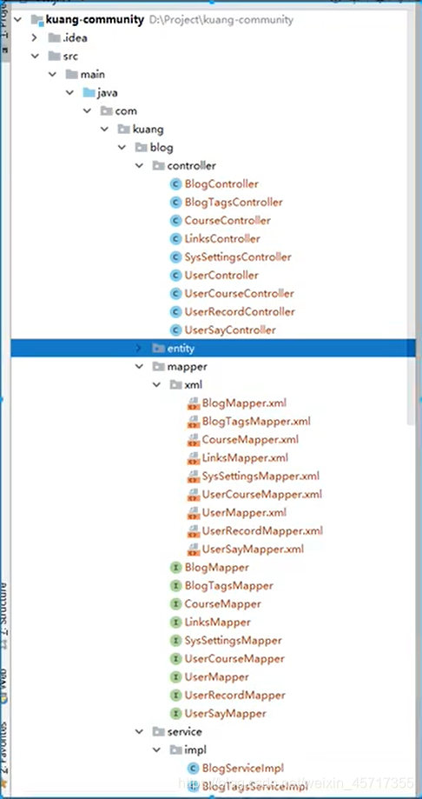Open UserCourseMapper interface
Screen dimensions: 422x799
pyautogui.click(x=234, y=658)
